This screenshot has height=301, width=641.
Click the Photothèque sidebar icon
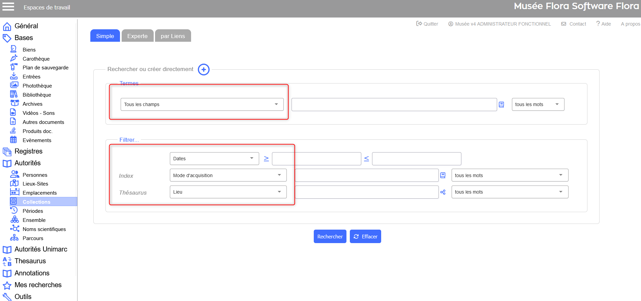pos(14,86)
